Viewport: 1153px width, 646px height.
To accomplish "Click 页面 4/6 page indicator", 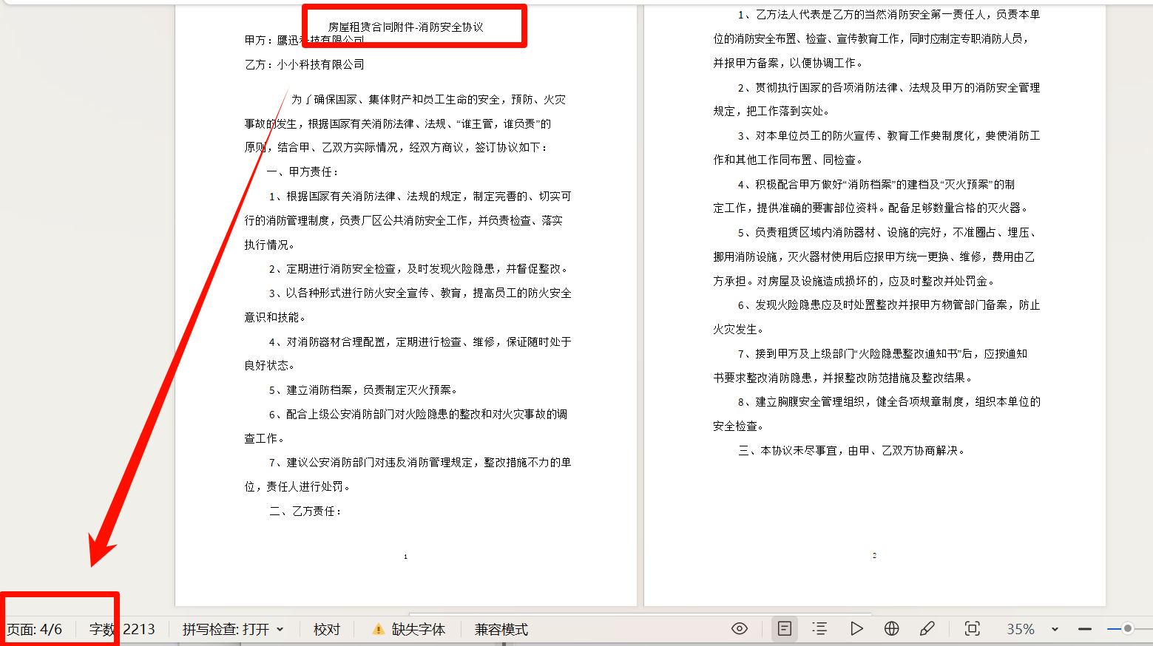I will coord(35,629).
